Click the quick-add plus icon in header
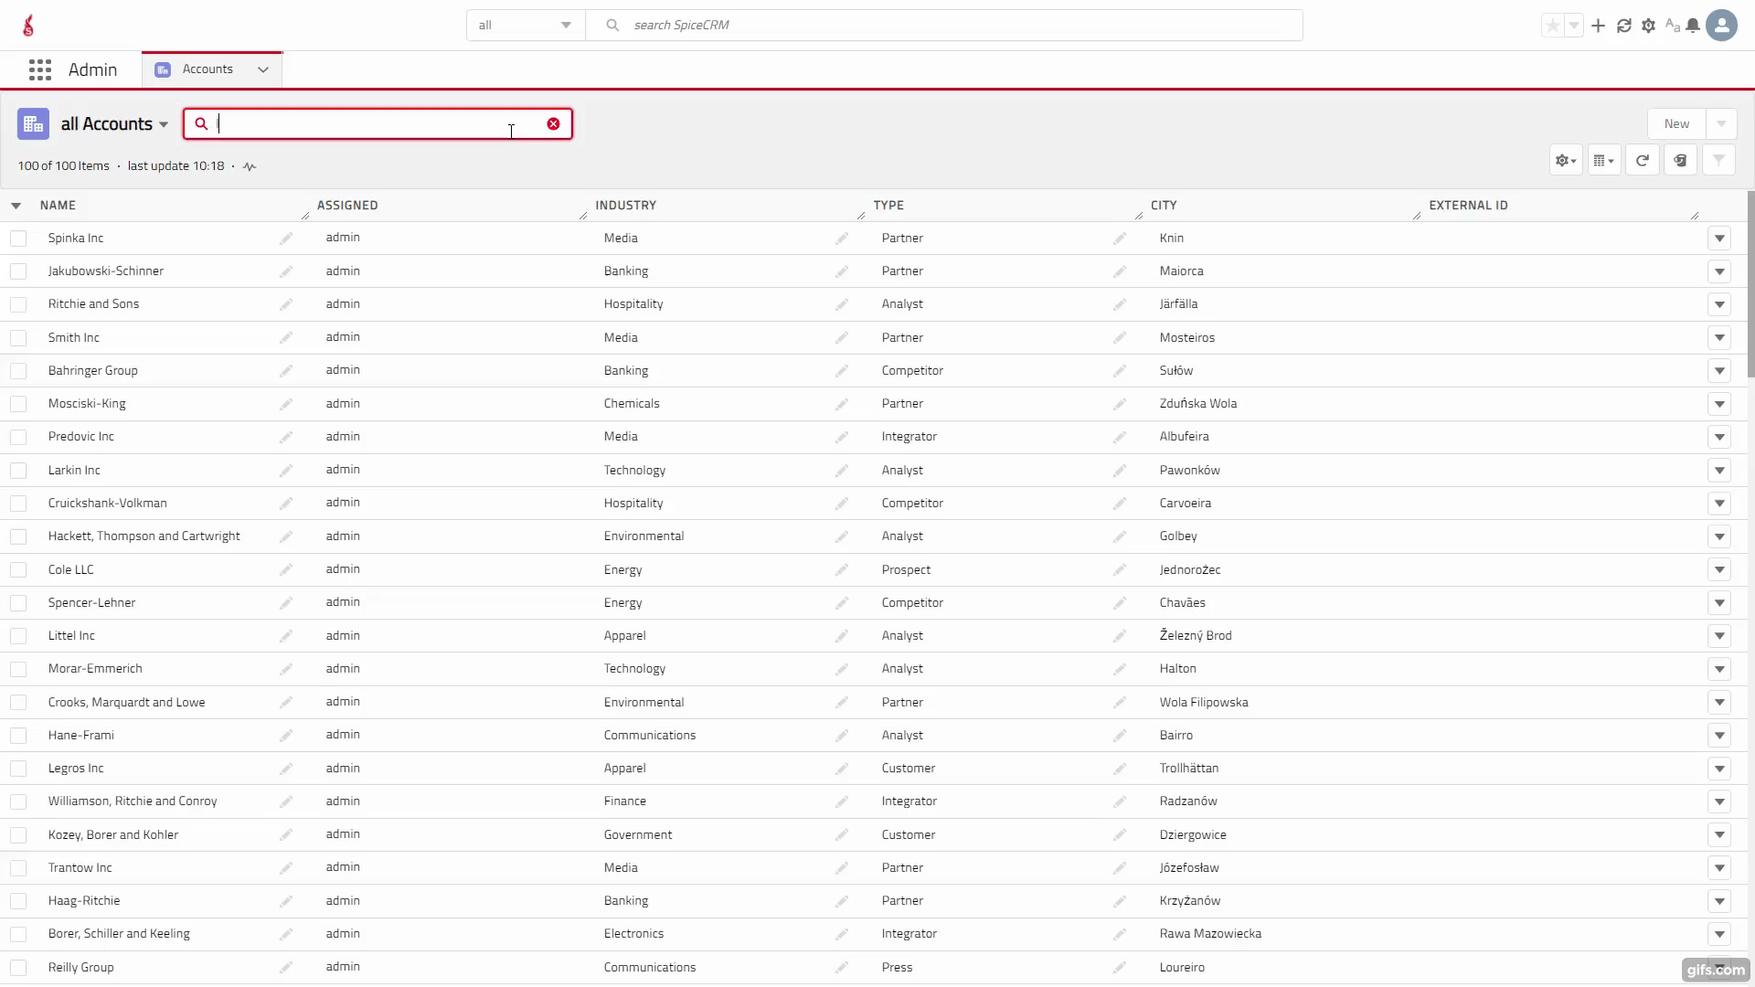Viewport: 1755px width, 987px height. coord(1598,26)
